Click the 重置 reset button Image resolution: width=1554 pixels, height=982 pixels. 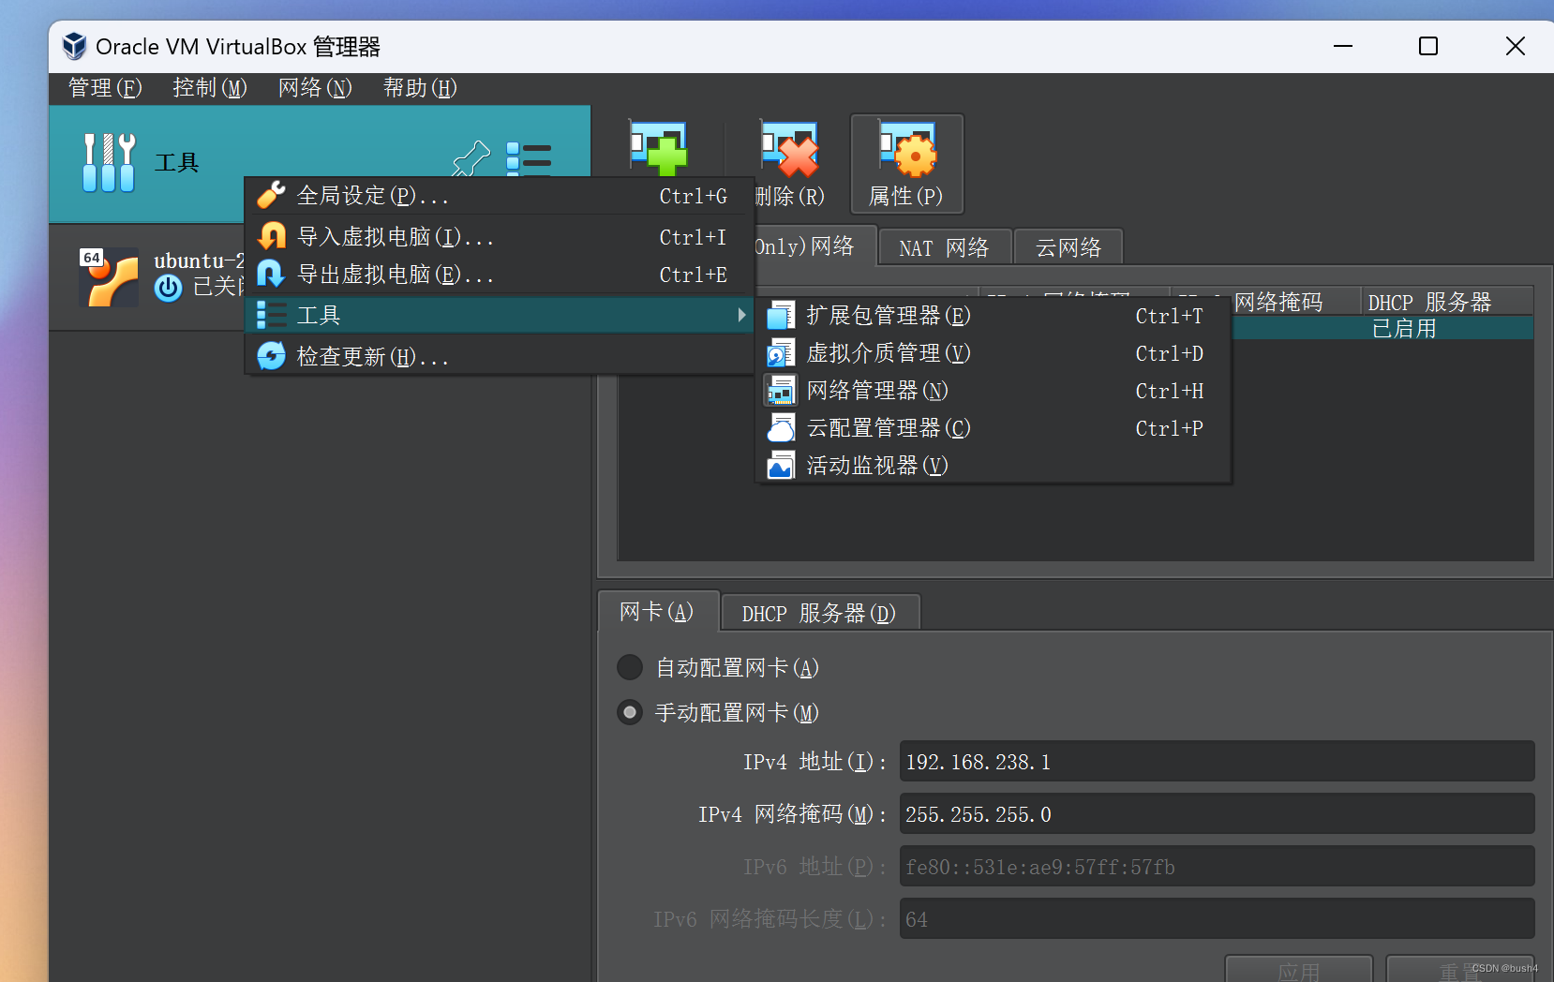[1460, 970]
